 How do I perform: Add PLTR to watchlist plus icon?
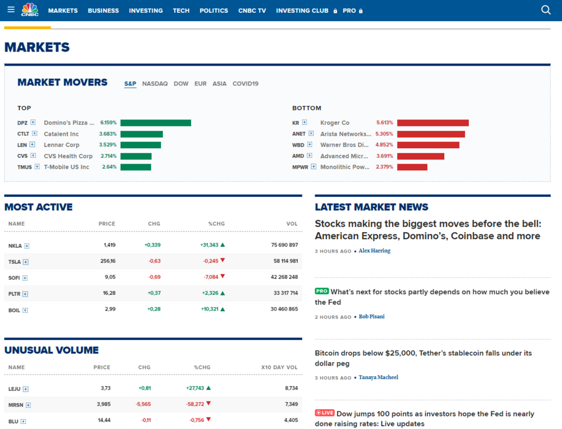click(25, 294)
